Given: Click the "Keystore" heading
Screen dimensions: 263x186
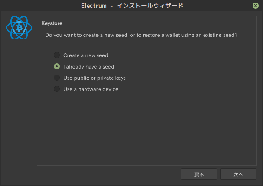Looking at the screenshot, I should point(52,23).
